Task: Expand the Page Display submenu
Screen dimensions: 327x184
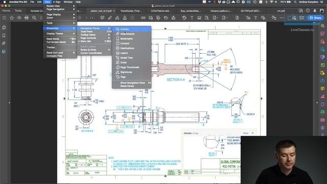Action: pos(60,15)
